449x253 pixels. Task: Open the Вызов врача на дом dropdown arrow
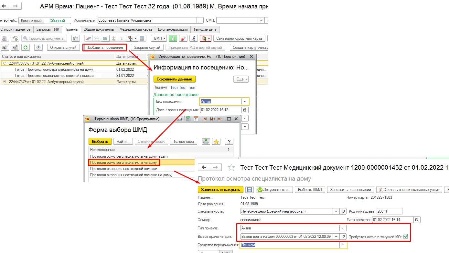tap(336, 237)
